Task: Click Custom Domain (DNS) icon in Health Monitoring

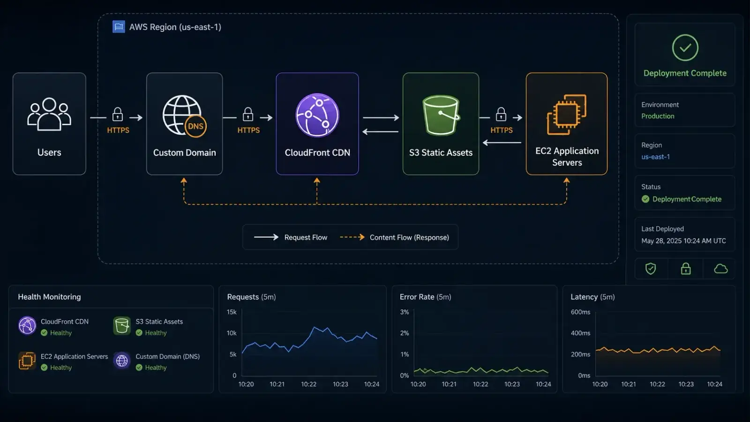Action: 122,361
